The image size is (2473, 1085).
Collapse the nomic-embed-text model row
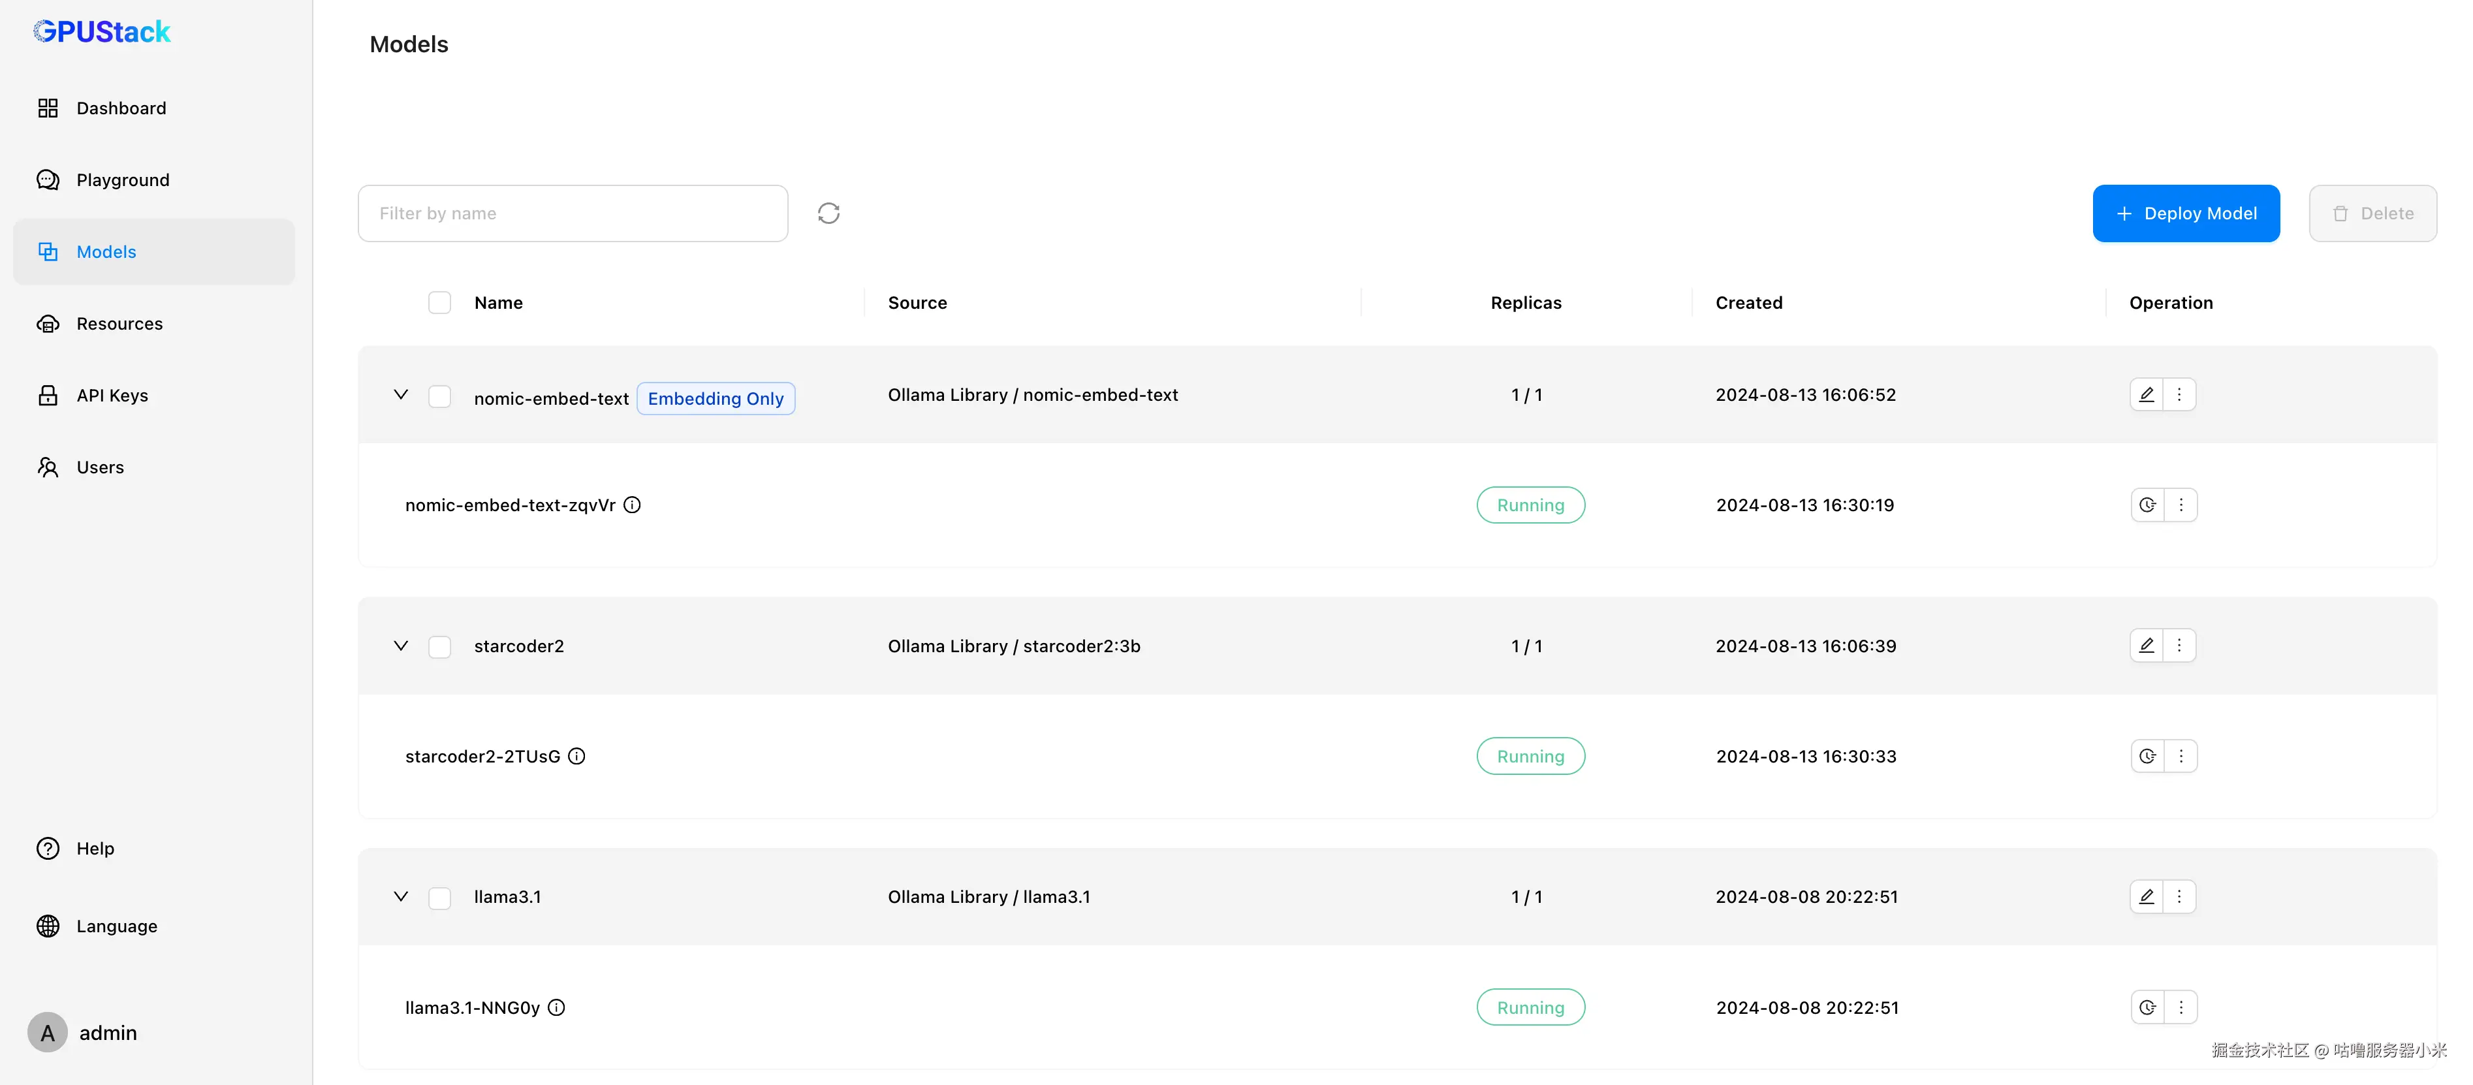coord(402,394)
